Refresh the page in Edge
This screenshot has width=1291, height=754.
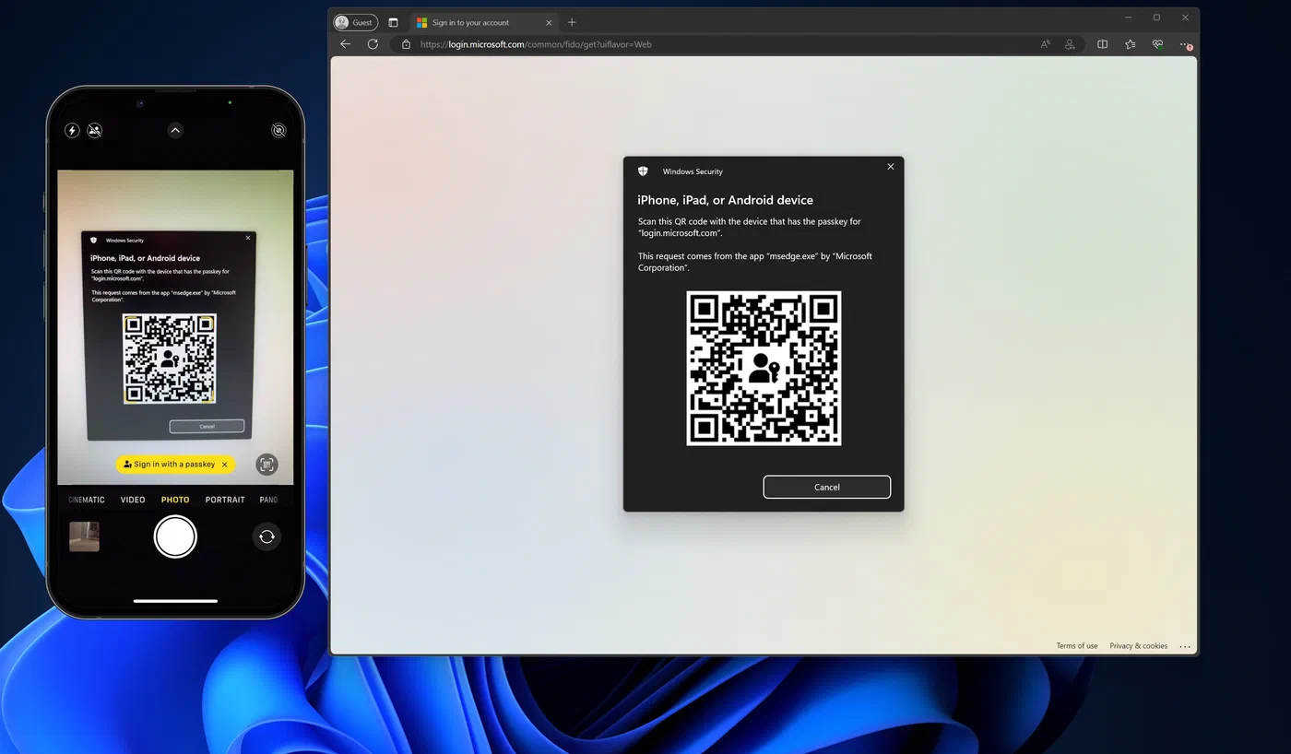pyautogui.click(x=373, y=44)
